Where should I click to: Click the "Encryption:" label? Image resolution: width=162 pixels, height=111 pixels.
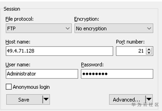86,19
